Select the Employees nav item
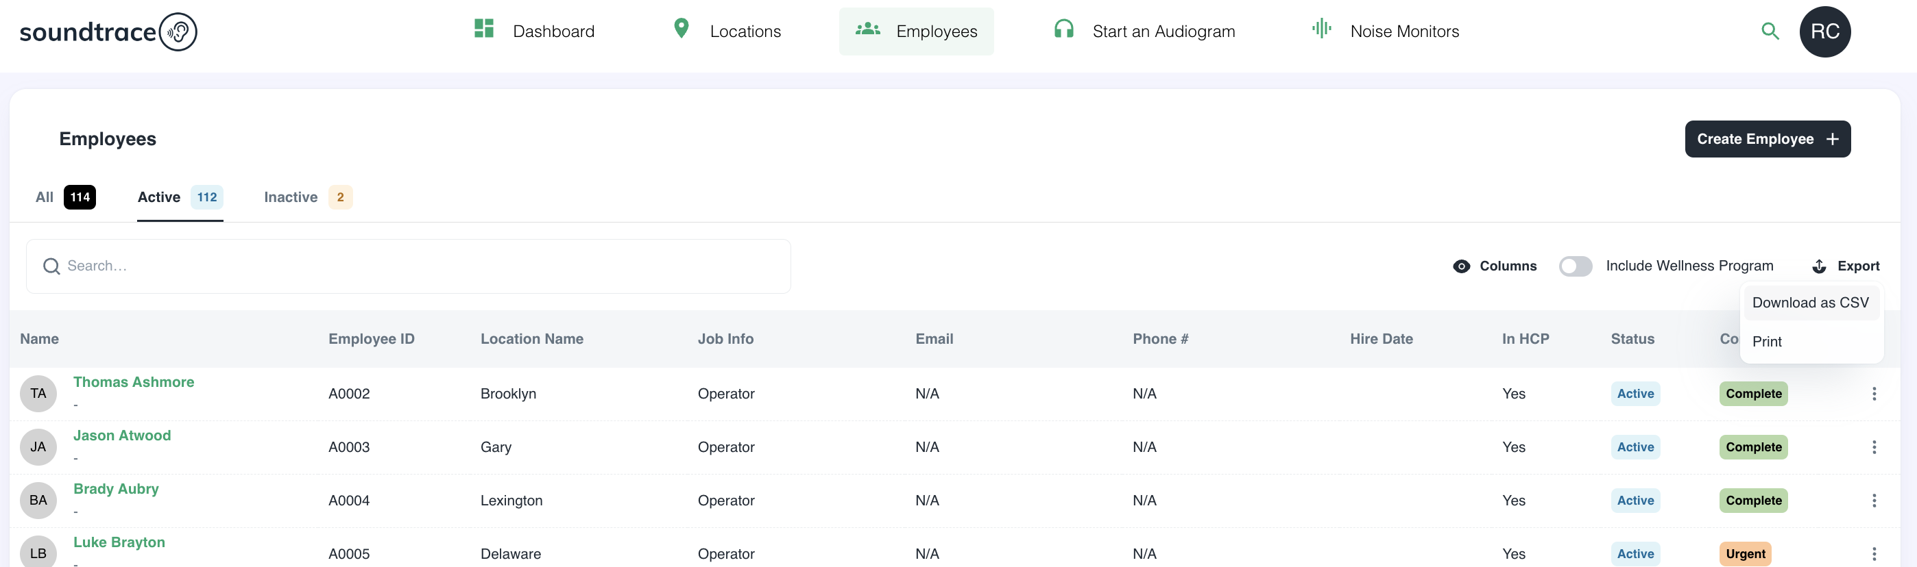This screenshot has width=1917, height=567. pyautogui.click(x=916, y=32)
